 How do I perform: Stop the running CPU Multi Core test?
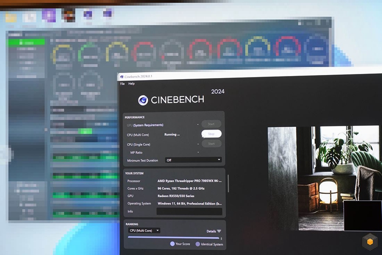pyautogui.click(x=211, y=134)
